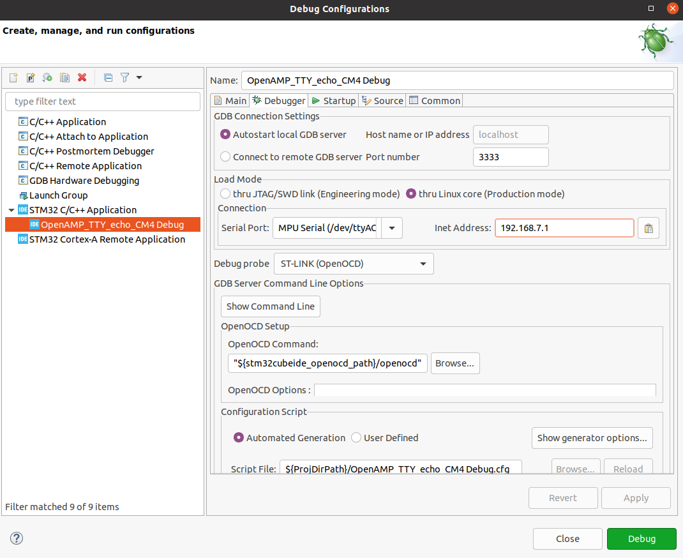Viewport: 683px width, 558px height.
Task: Select GDB Hardware Debugging entry
Action: (84, 181)
